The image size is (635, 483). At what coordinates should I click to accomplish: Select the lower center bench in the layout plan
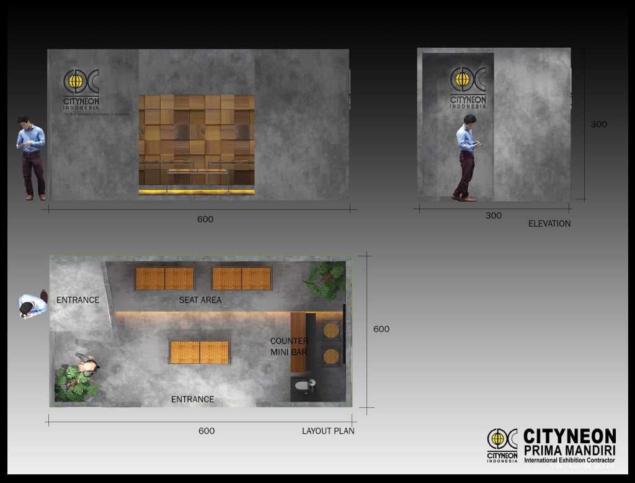click(200, 352)
